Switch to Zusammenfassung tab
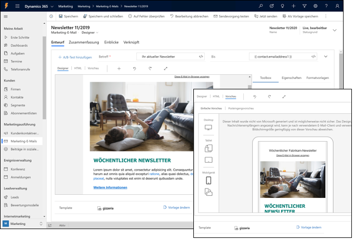Image resolution: width=355 pixels, height=240 pixels. pyautogui.click(x=84, y=42)
